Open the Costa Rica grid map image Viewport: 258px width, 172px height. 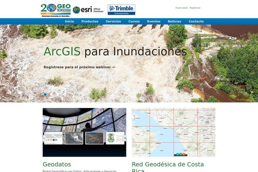point(174,132)
